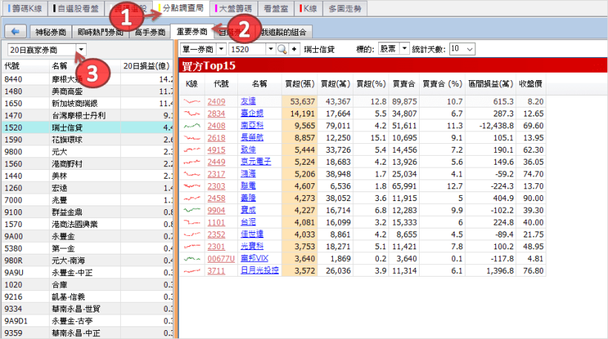Open K線 mini chart for 00677U 富邦VIX
Image resolution: width=608 pixels, height=339 pixels.
pyautogui.click(x=192, y=259)
